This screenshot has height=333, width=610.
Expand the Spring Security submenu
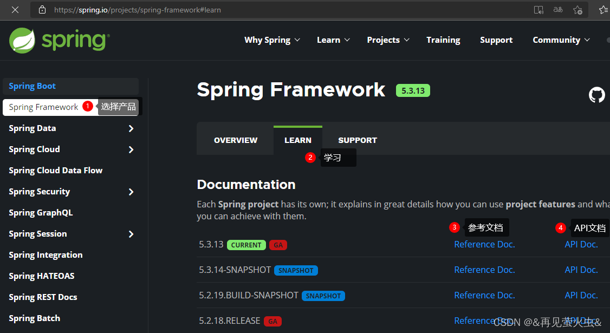click(131, 192)
